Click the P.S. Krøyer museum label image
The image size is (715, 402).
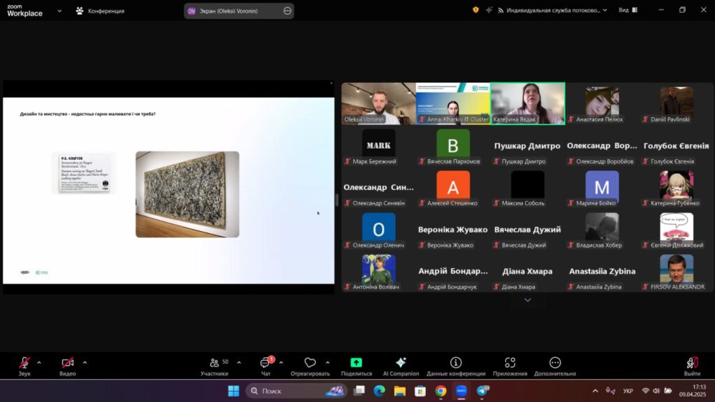84,173
